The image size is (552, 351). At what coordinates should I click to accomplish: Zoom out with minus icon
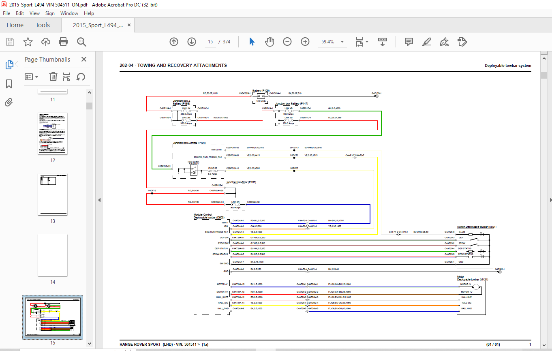[287, 42]
